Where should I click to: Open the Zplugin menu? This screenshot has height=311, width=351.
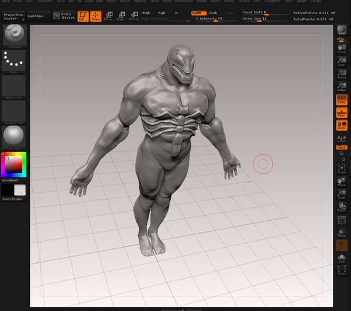point(301,1)
